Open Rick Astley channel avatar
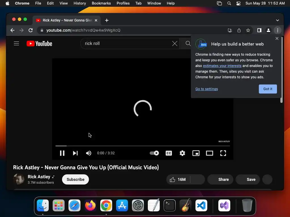This screenshot has height=217, width=290. click(19, 179)
